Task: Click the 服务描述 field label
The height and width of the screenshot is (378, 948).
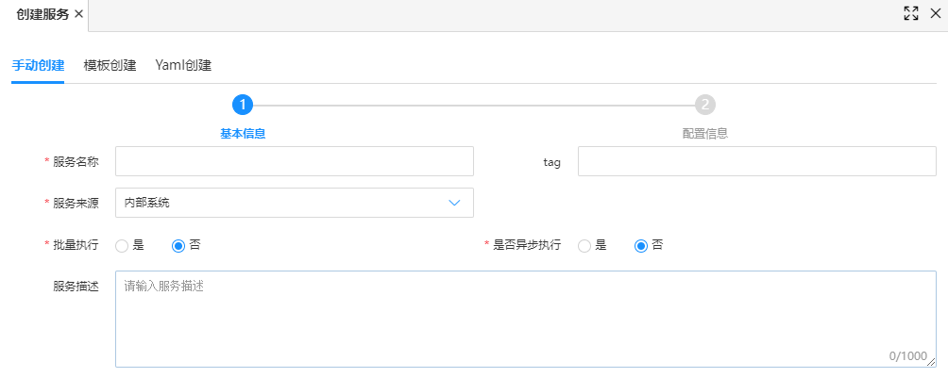Action: pos(76,287)
